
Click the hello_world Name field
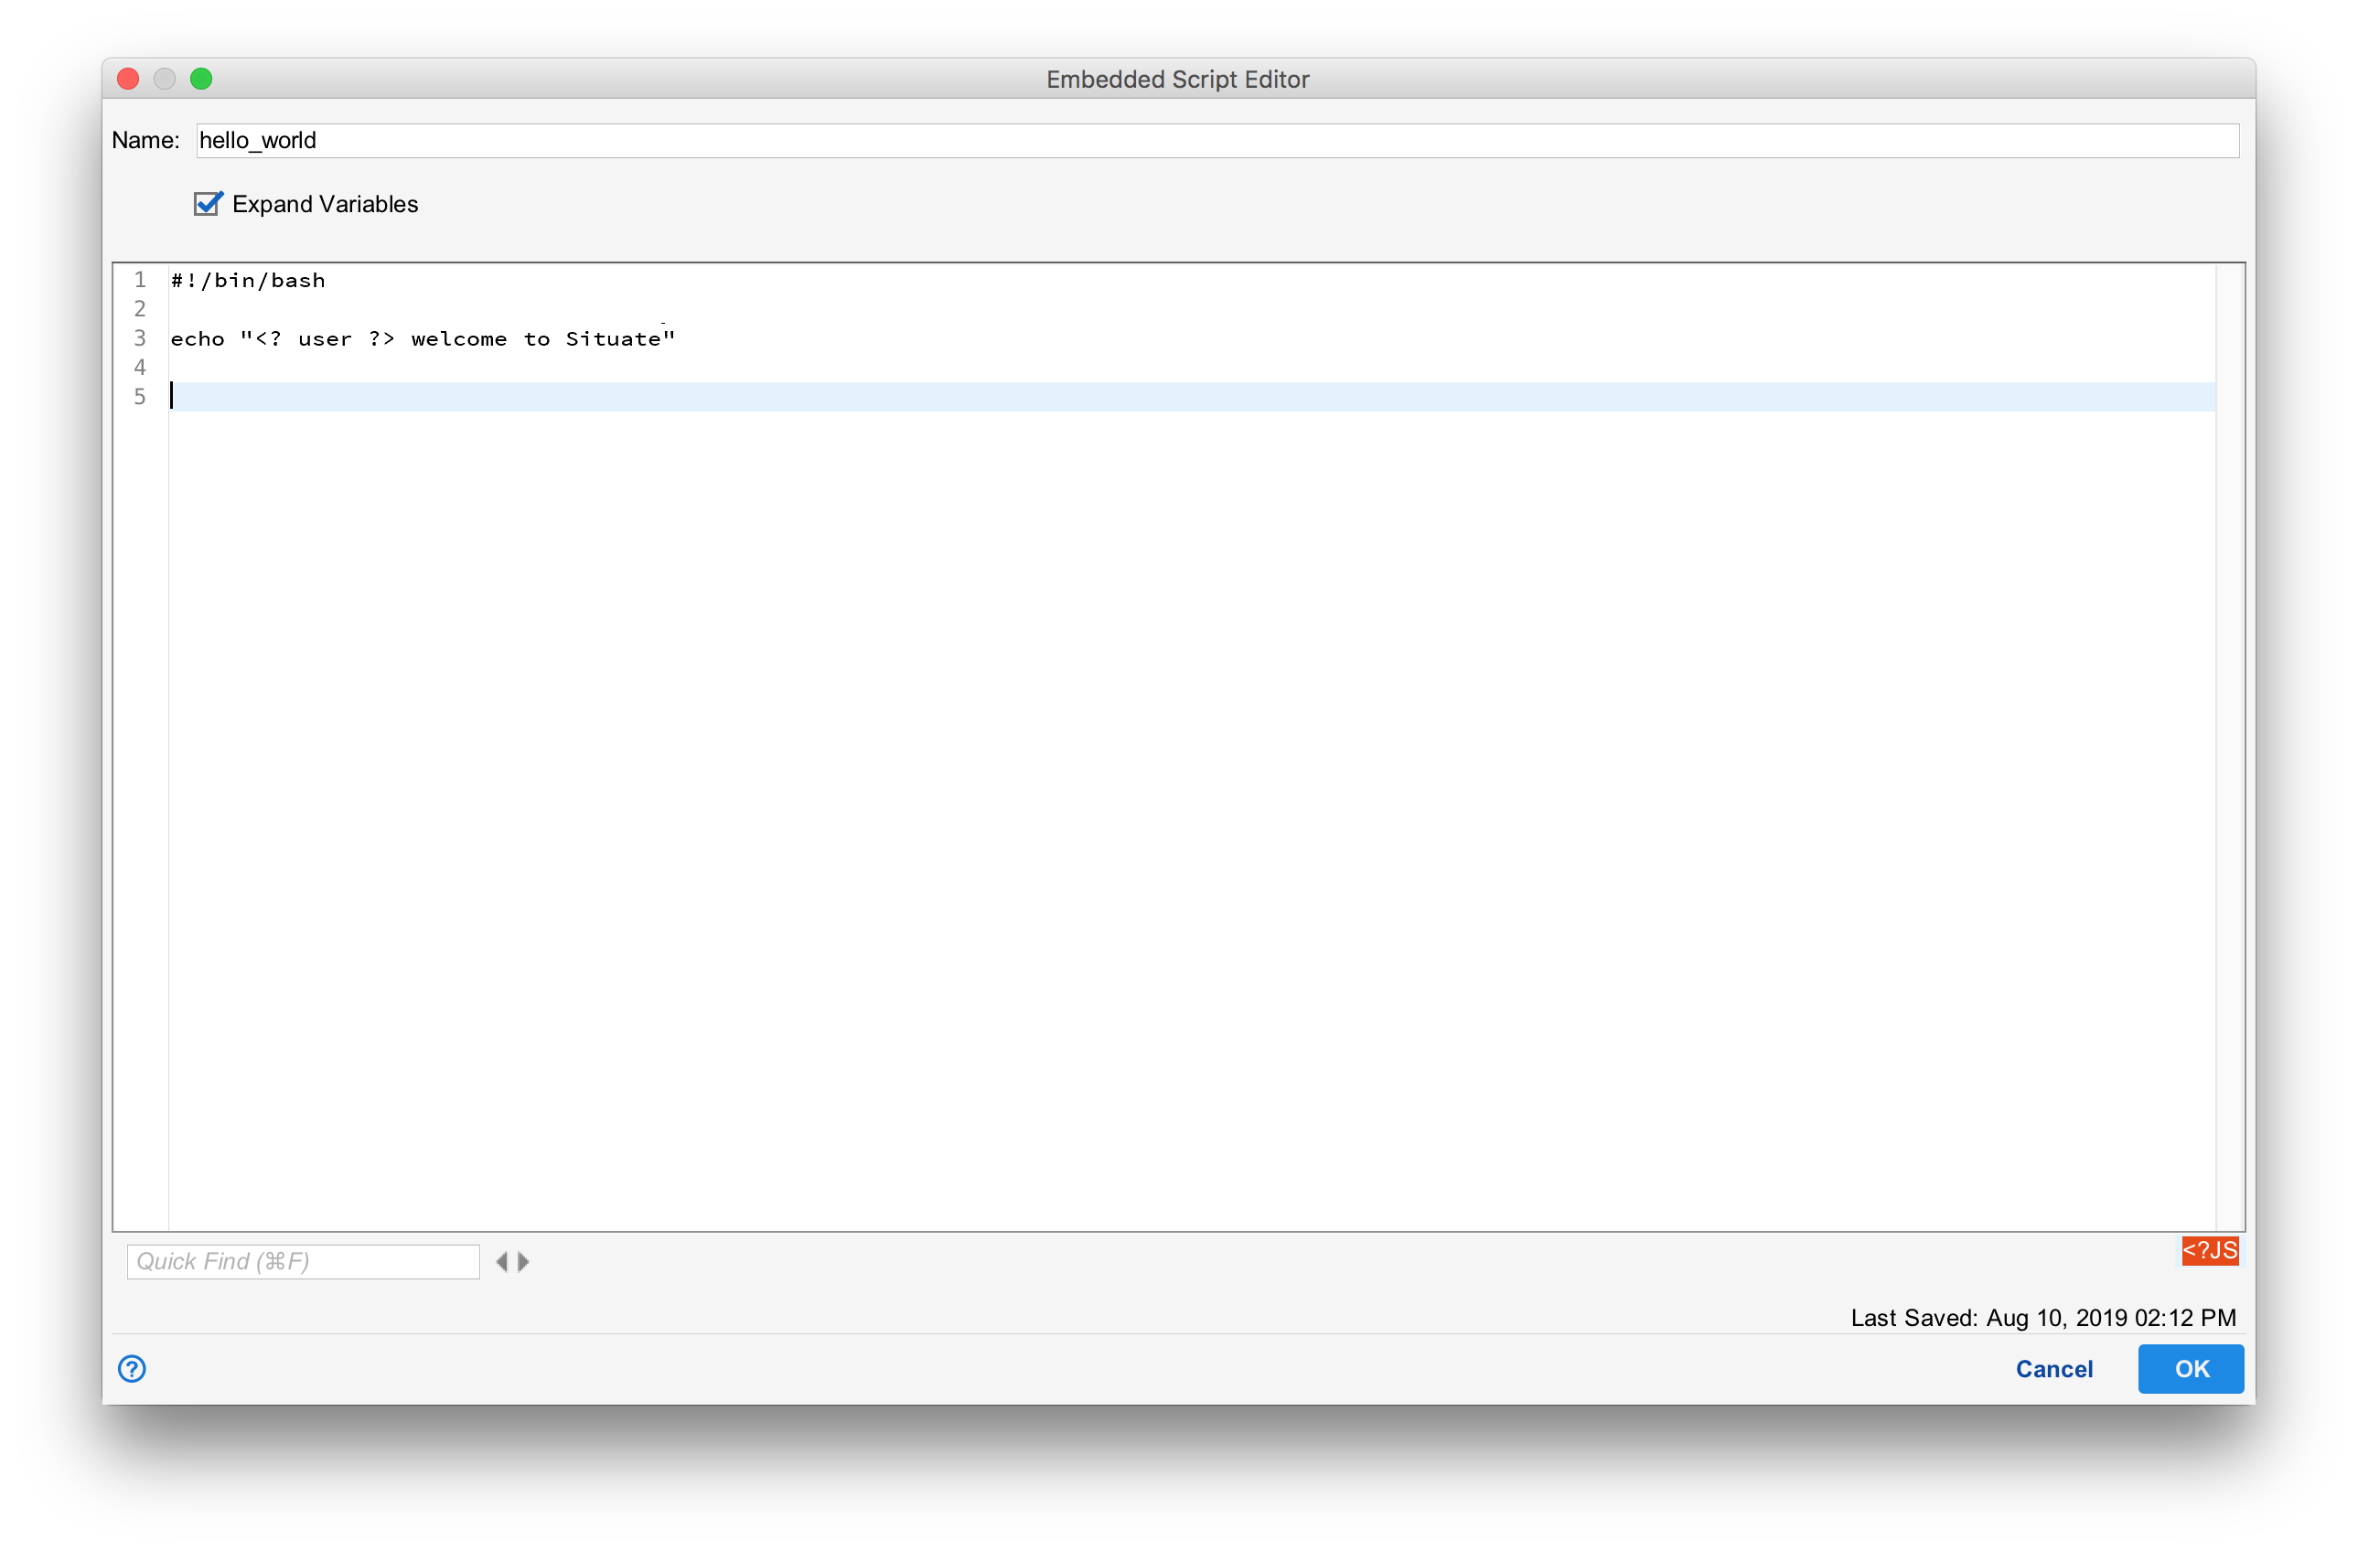point(595,140)
